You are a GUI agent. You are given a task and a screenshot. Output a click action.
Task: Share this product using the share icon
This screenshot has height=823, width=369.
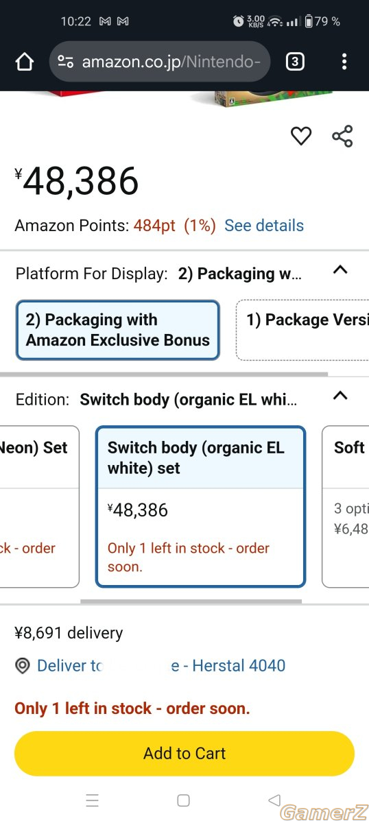pos(342,136)
